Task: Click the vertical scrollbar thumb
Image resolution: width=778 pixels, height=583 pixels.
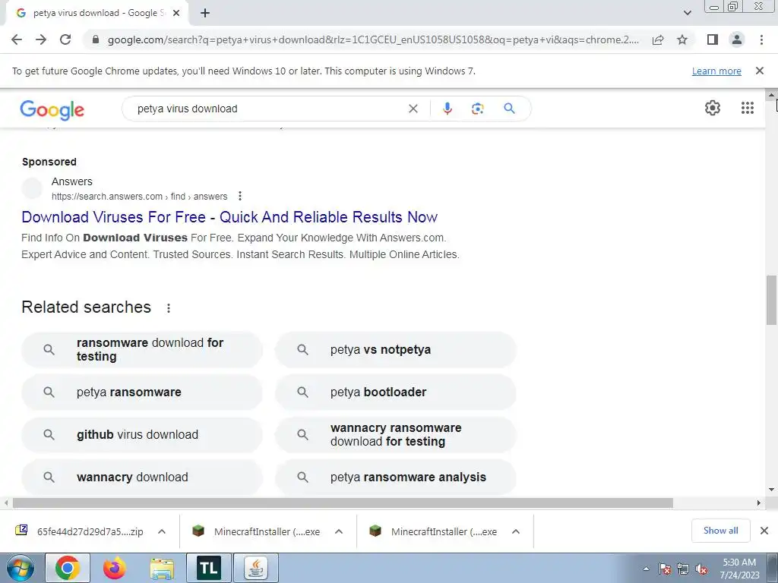Action: (x=771, y=300)
